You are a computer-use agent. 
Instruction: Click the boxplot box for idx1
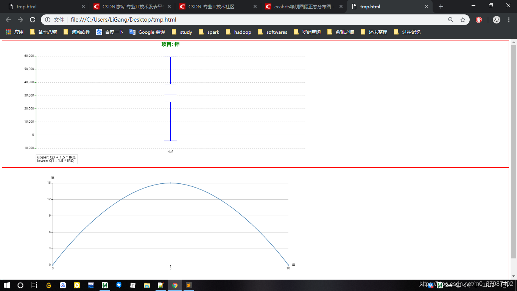pos(170,93)
